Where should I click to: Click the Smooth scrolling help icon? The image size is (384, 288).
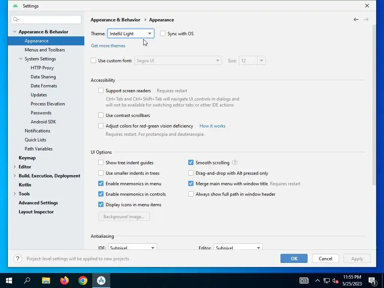(234, 163)
